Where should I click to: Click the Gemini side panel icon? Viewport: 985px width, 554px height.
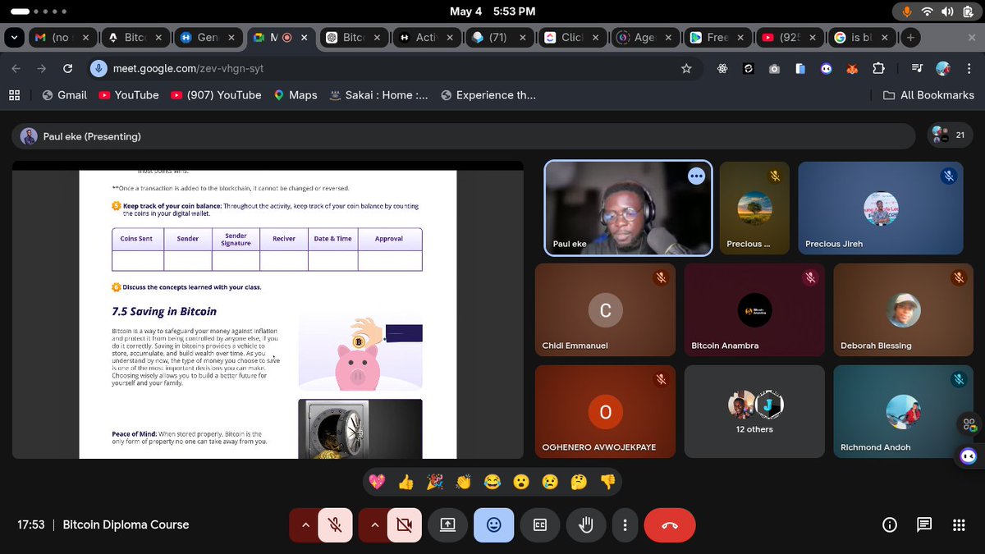(x=969, y=424)
